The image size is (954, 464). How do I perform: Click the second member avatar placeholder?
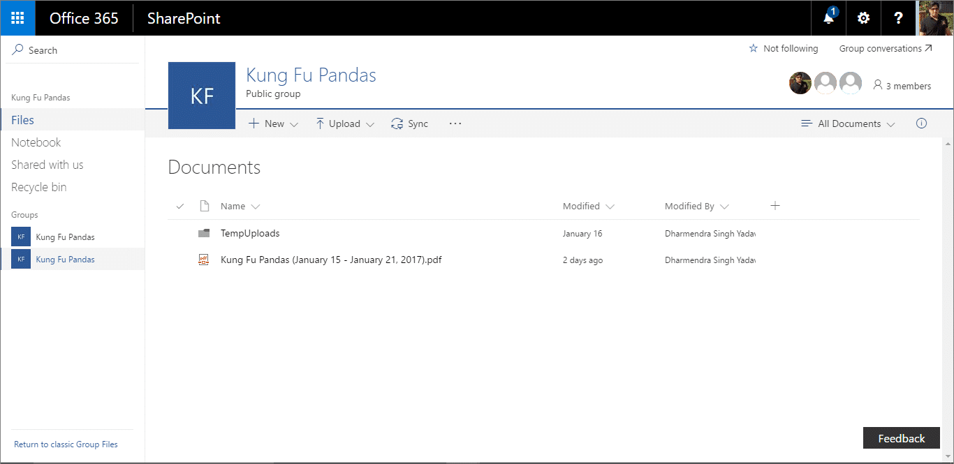pos(825,83)
